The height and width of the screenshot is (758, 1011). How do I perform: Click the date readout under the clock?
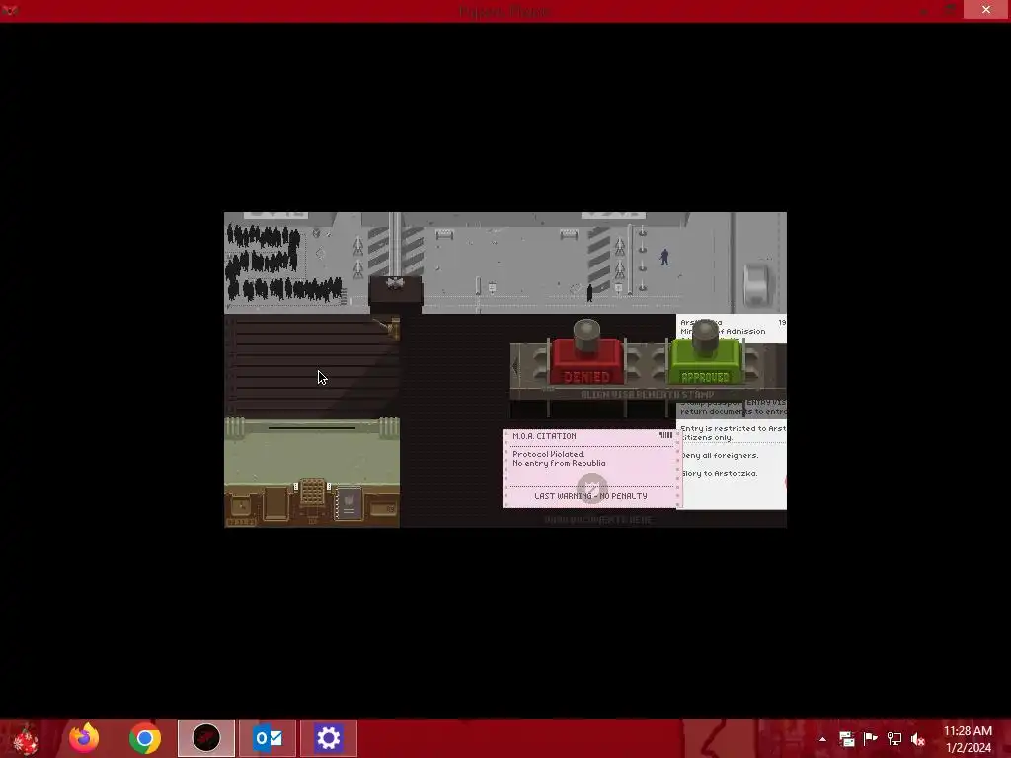[x=241, y=522]
